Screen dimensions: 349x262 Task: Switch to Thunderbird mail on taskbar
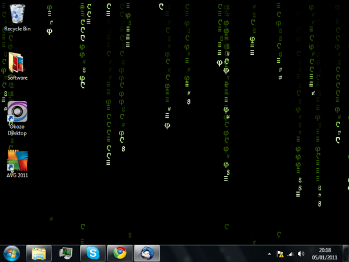click(x=147, y=254)
